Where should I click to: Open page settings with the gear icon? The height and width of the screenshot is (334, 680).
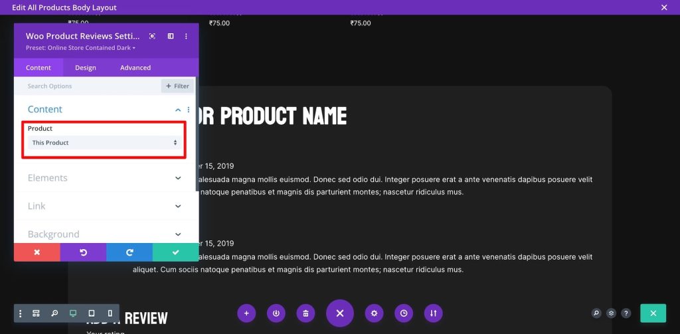point(375,313)
